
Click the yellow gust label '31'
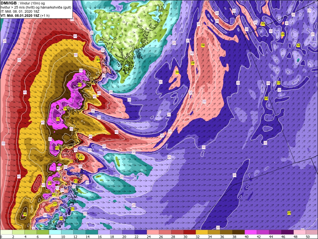coord(73,209)
